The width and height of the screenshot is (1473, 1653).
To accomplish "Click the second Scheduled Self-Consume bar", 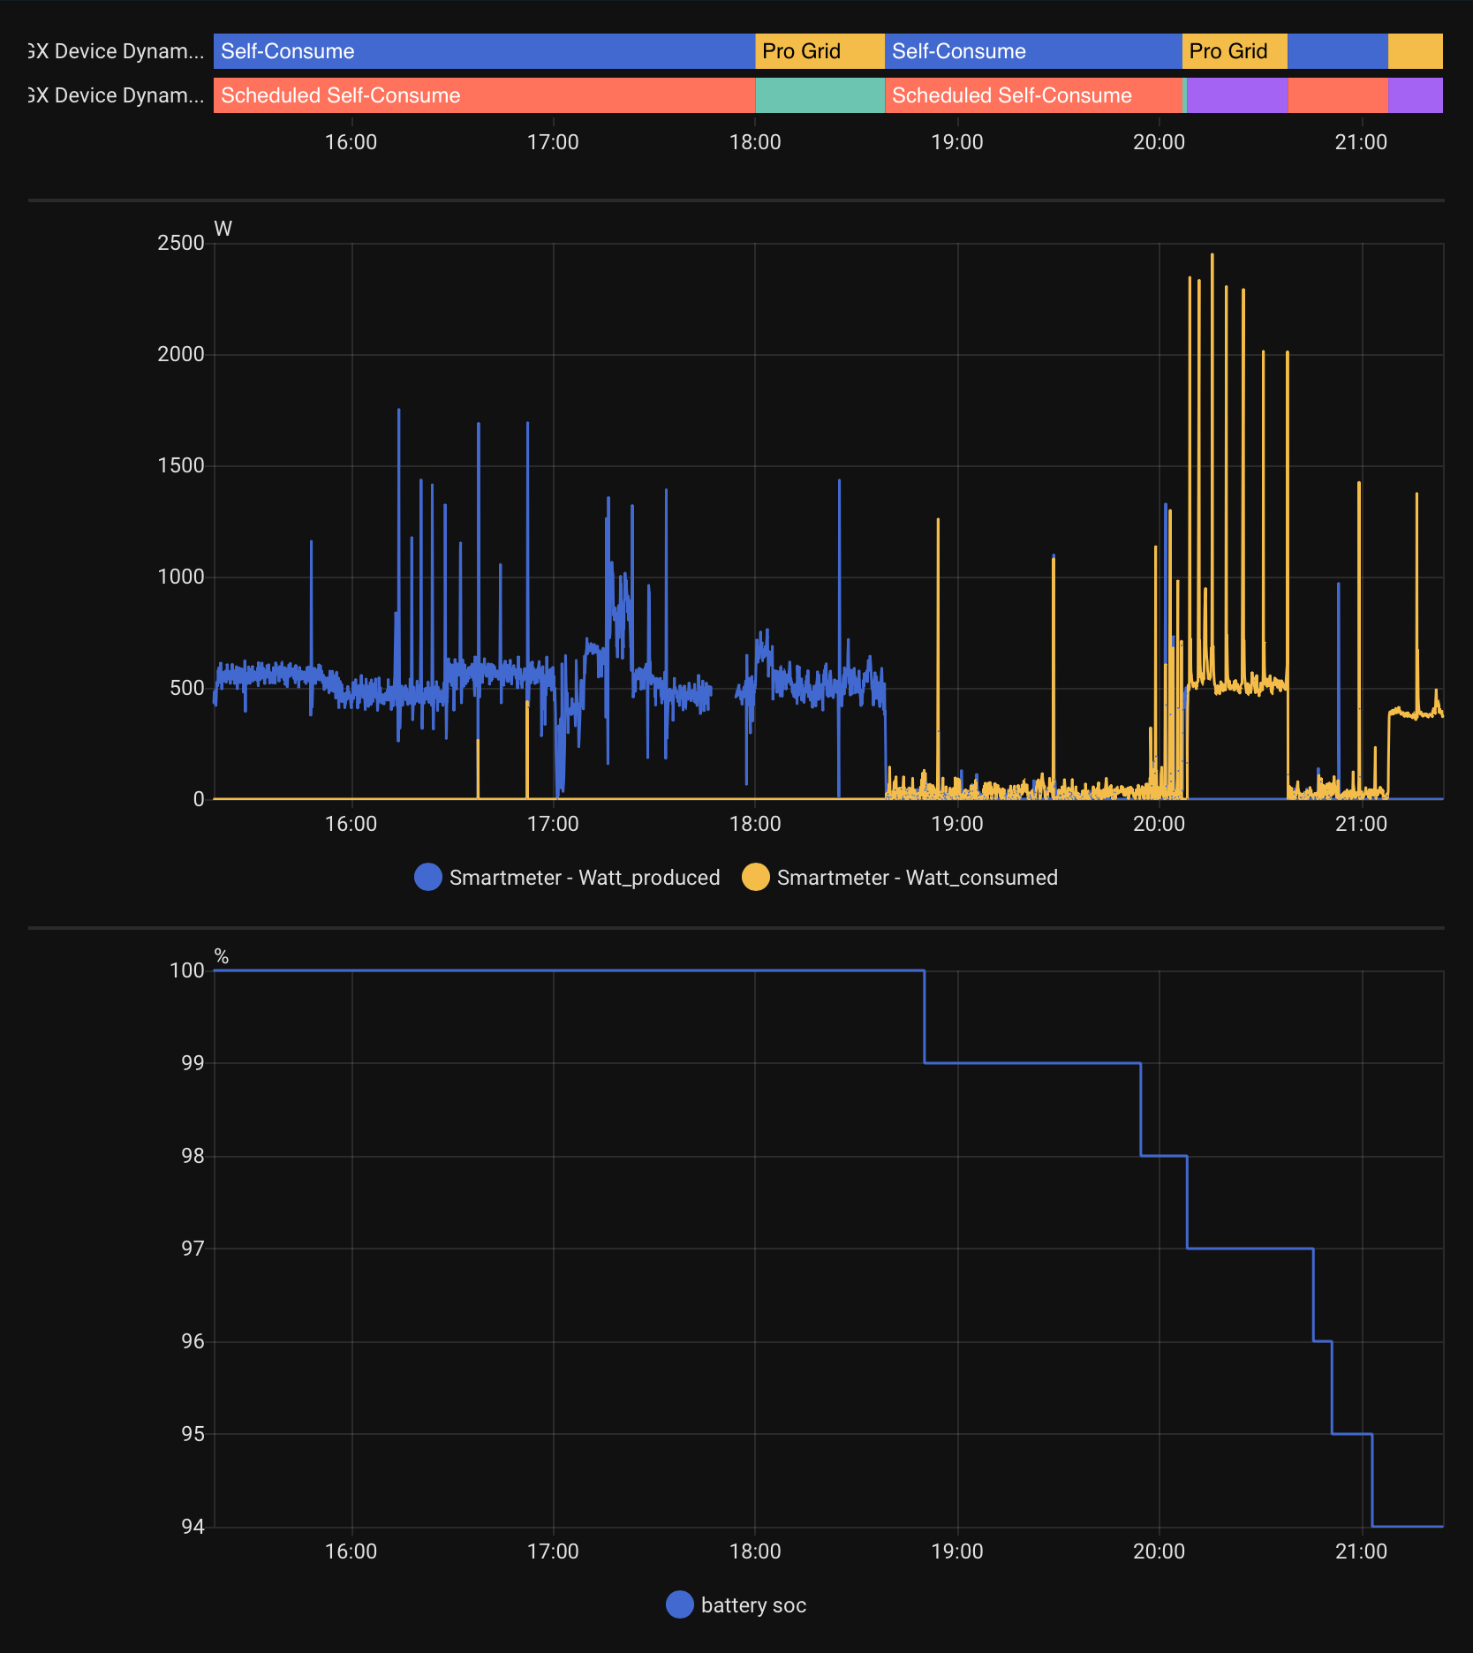I will tap(1033, 95).
